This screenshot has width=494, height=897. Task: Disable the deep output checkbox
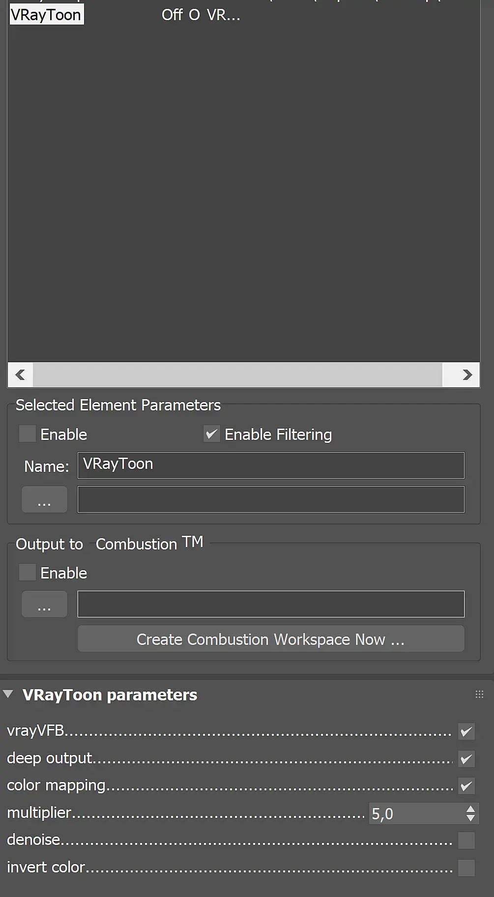tap(466, 759)
